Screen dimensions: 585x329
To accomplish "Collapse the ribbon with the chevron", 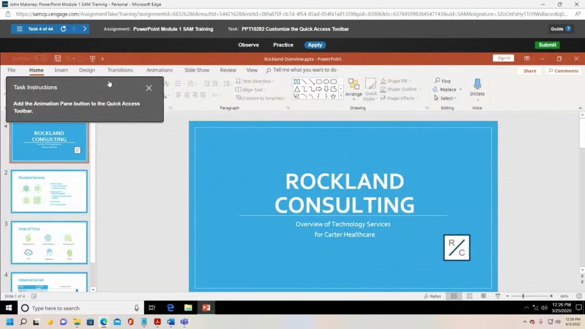I will tap(580, 108).
